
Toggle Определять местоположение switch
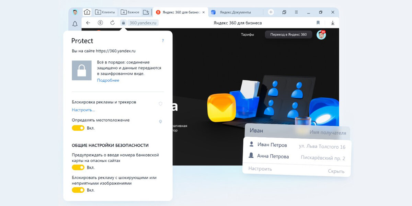click(x=78, y=128)
